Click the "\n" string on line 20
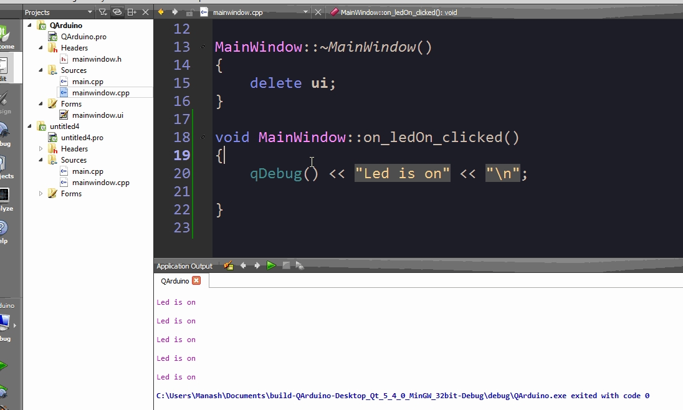Screen dimensions: 683x410 [x=503, y=173]
